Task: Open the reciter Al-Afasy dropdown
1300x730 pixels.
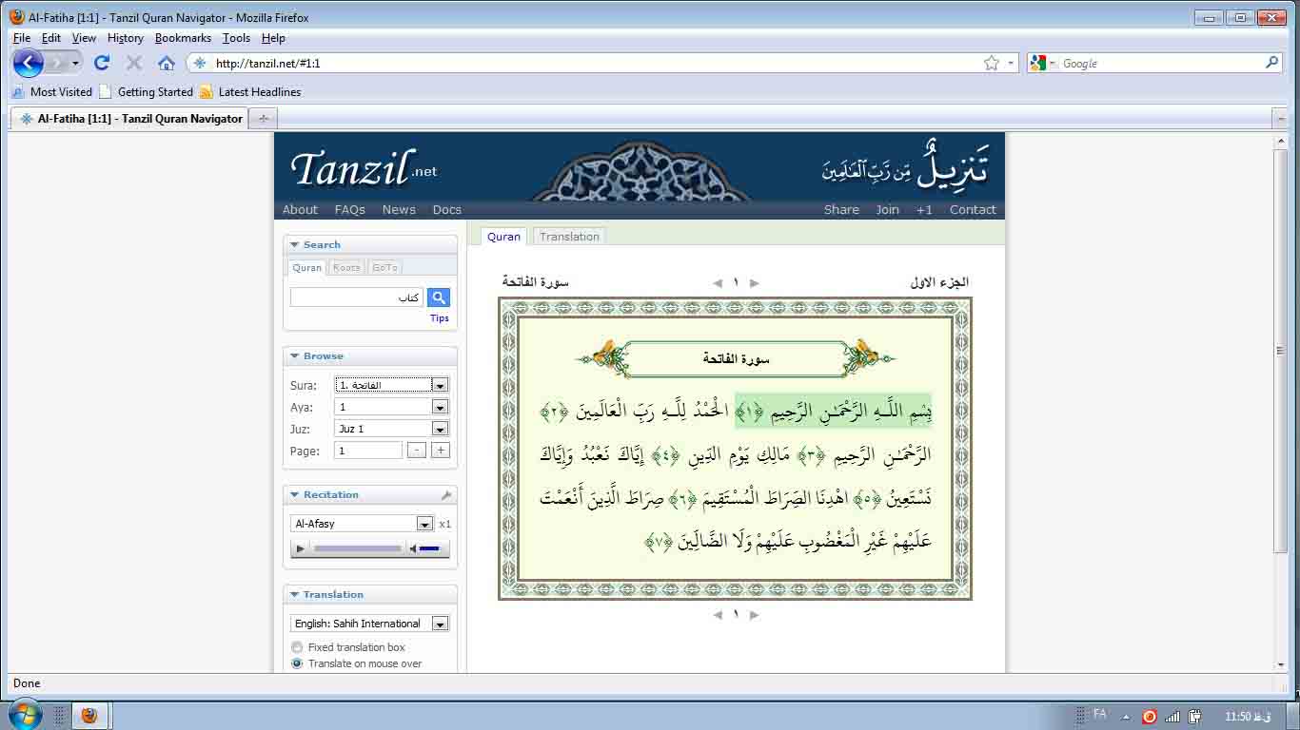Action: point(424,524)
